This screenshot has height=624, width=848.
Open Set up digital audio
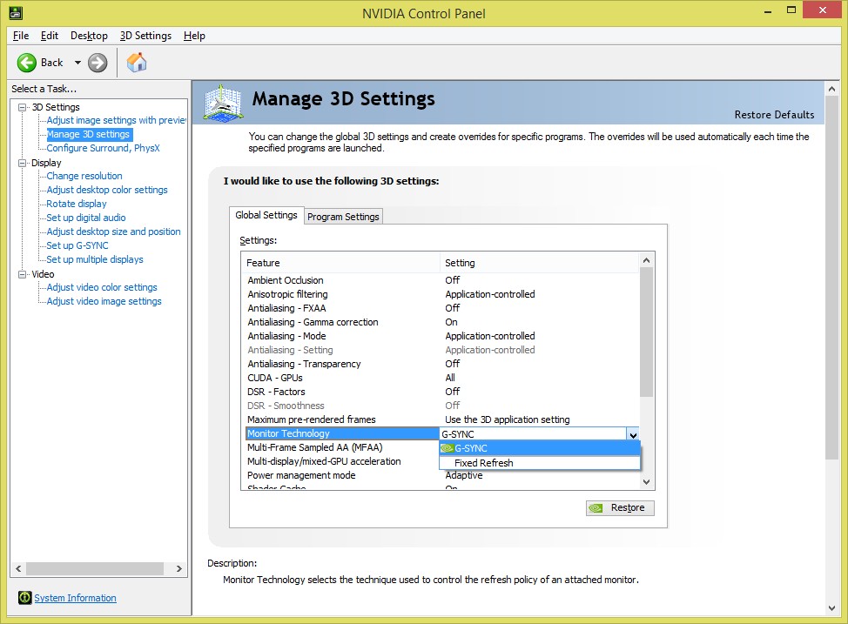click(86, 218)
